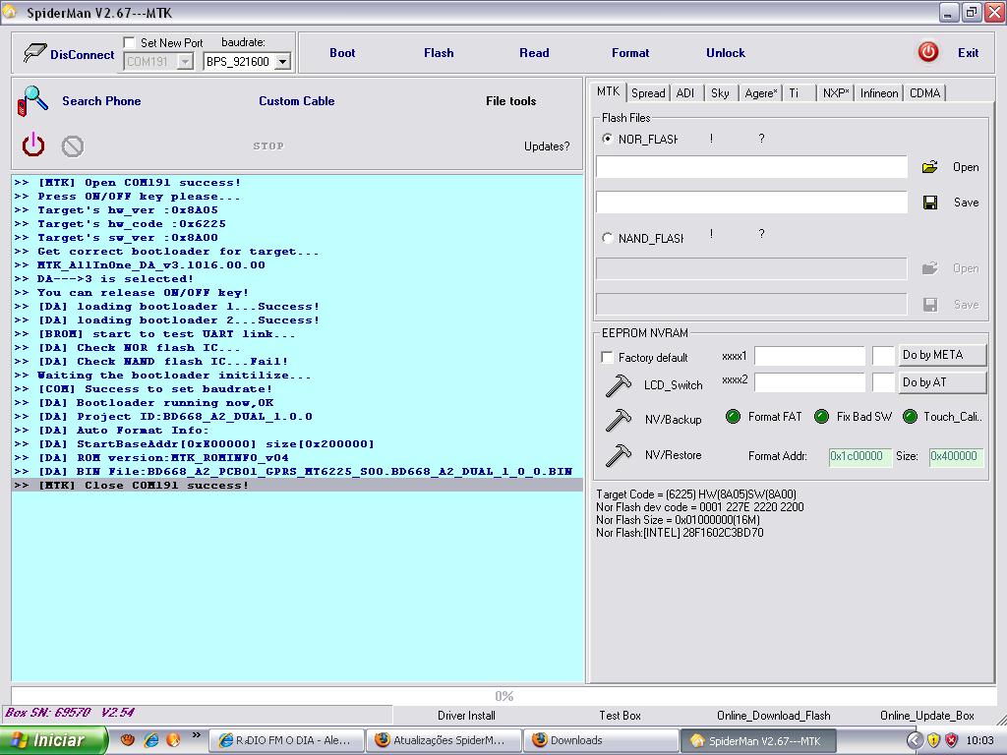Click the Iniciar start button
Screen dimensions: 1007x755
point(53,740)
